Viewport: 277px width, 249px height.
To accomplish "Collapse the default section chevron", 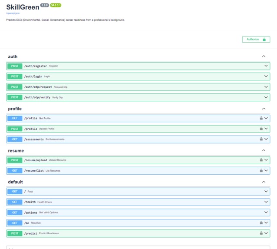I will coord(264,182).
